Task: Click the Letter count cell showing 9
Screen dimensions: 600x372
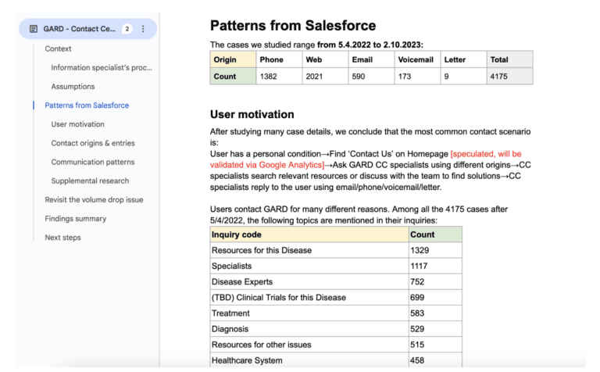Action: pos(464,76)
